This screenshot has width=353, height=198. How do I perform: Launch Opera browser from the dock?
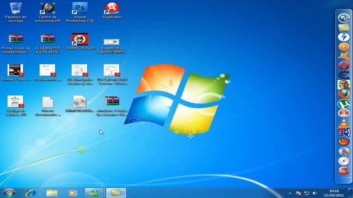[x=344, y=66]
